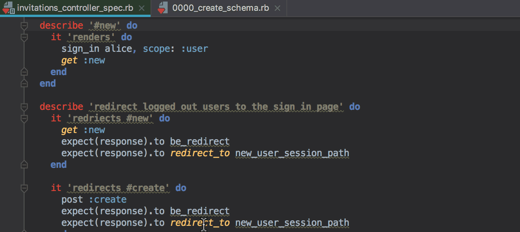Collapse the it 'redirects #create' block
The height and width of the screenshot is (232, 520).
[x=24, y=188]
